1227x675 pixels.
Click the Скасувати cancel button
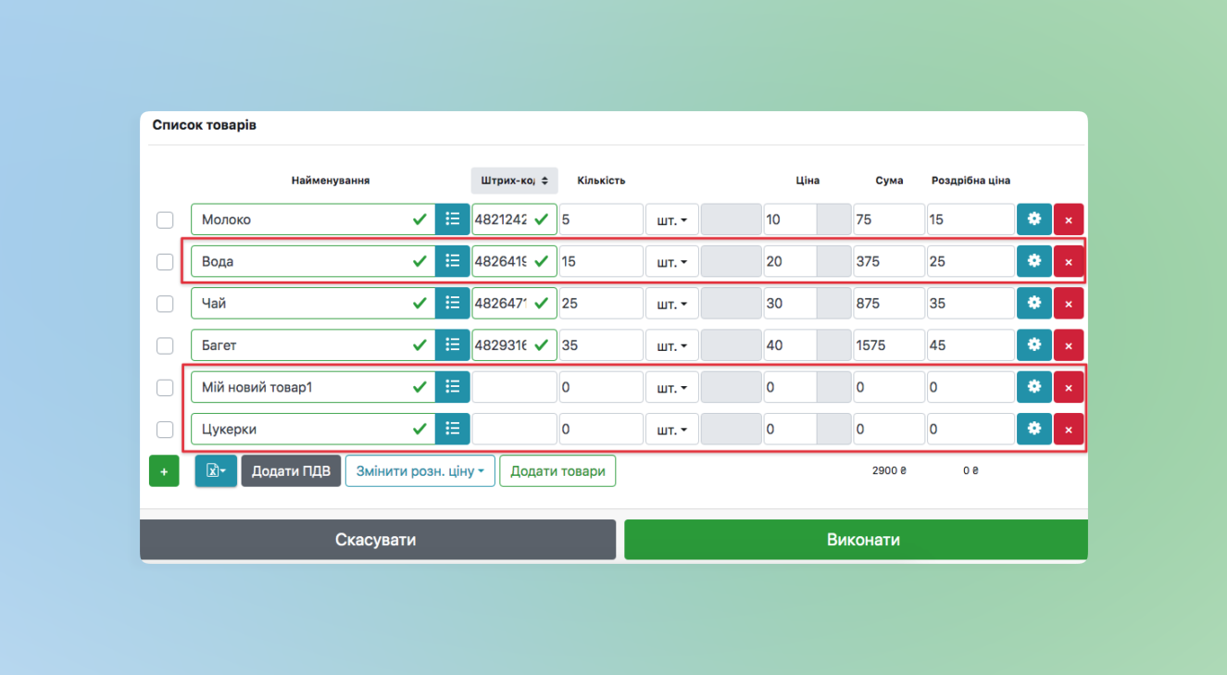coord(377,540)
